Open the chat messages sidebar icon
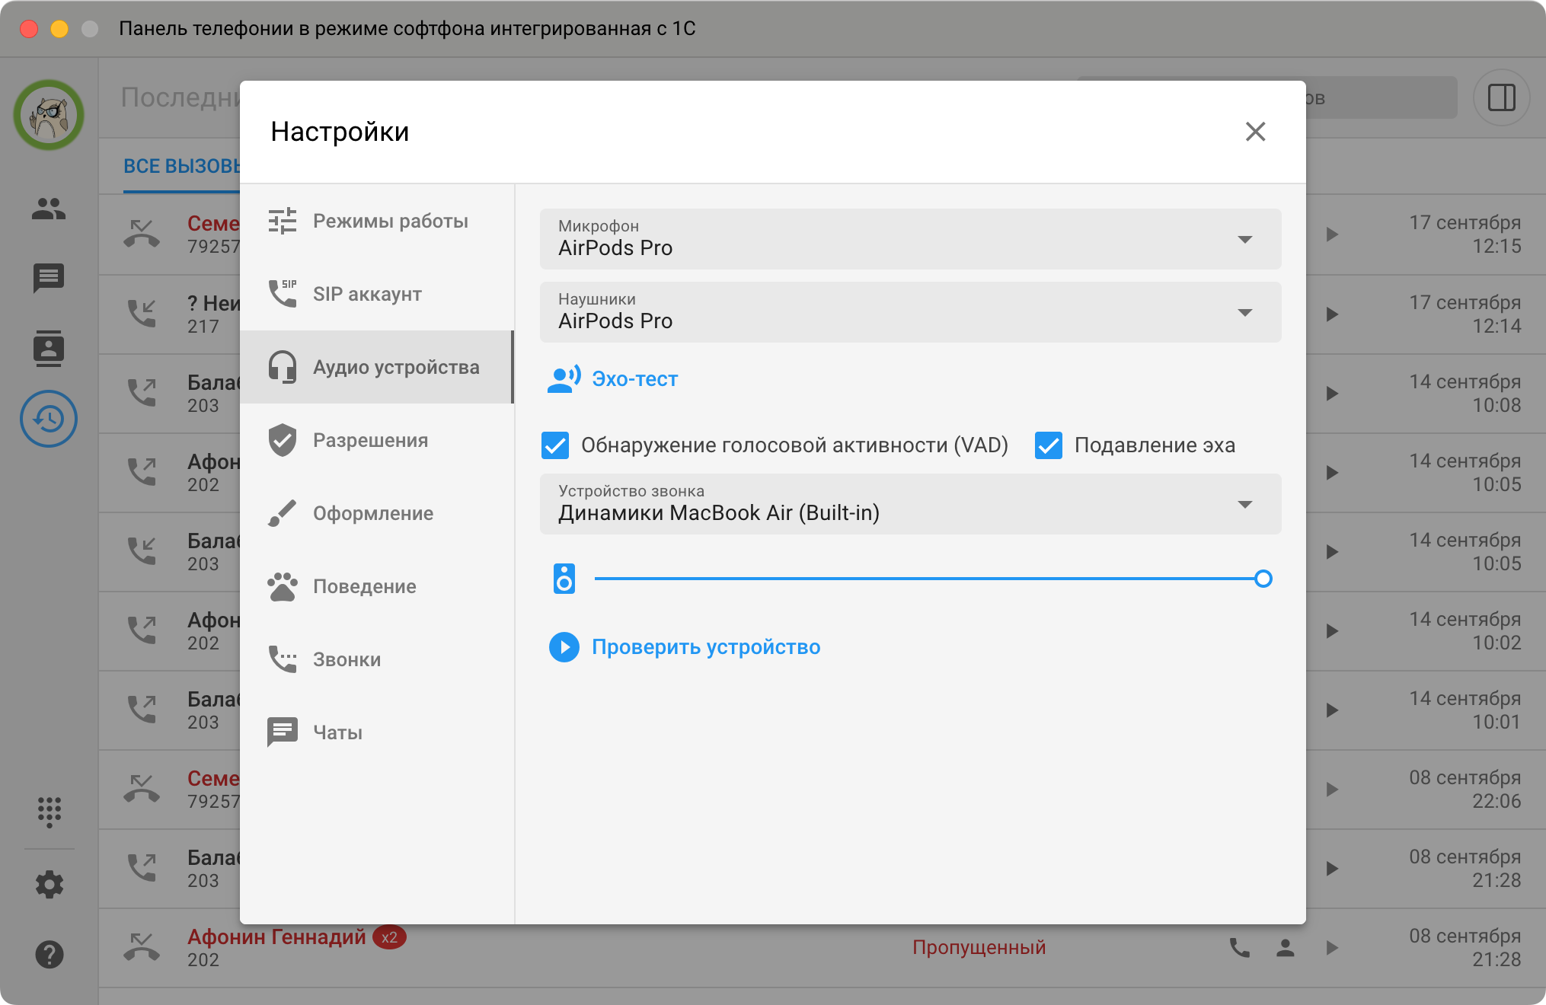This screenshot has height=1005, width=1546. (49, 278)
